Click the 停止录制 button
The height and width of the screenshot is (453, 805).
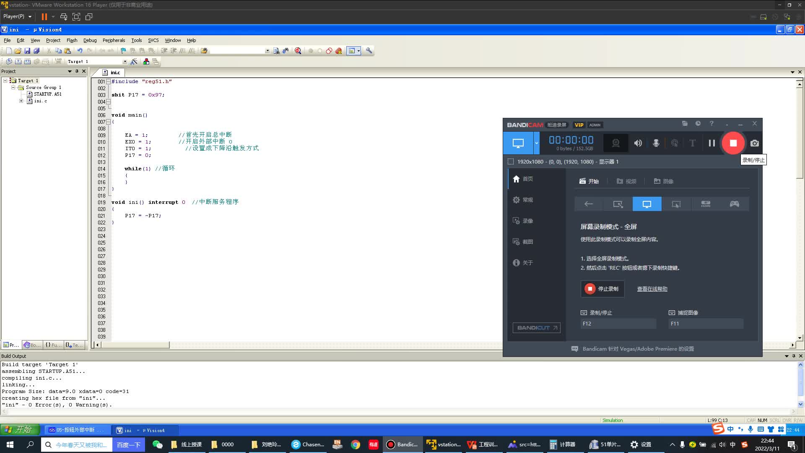[x=602, y=289]
